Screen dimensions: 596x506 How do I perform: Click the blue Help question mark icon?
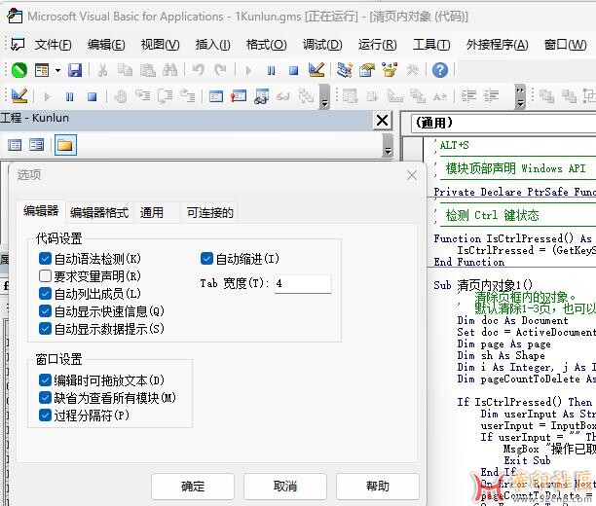click(440, 70)
